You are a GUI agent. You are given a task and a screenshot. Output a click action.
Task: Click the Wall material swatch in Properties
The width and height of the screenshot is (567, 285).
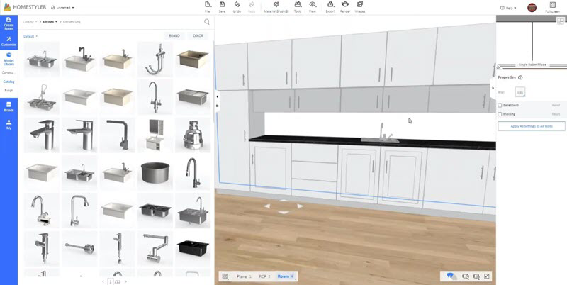pos(520,91)
